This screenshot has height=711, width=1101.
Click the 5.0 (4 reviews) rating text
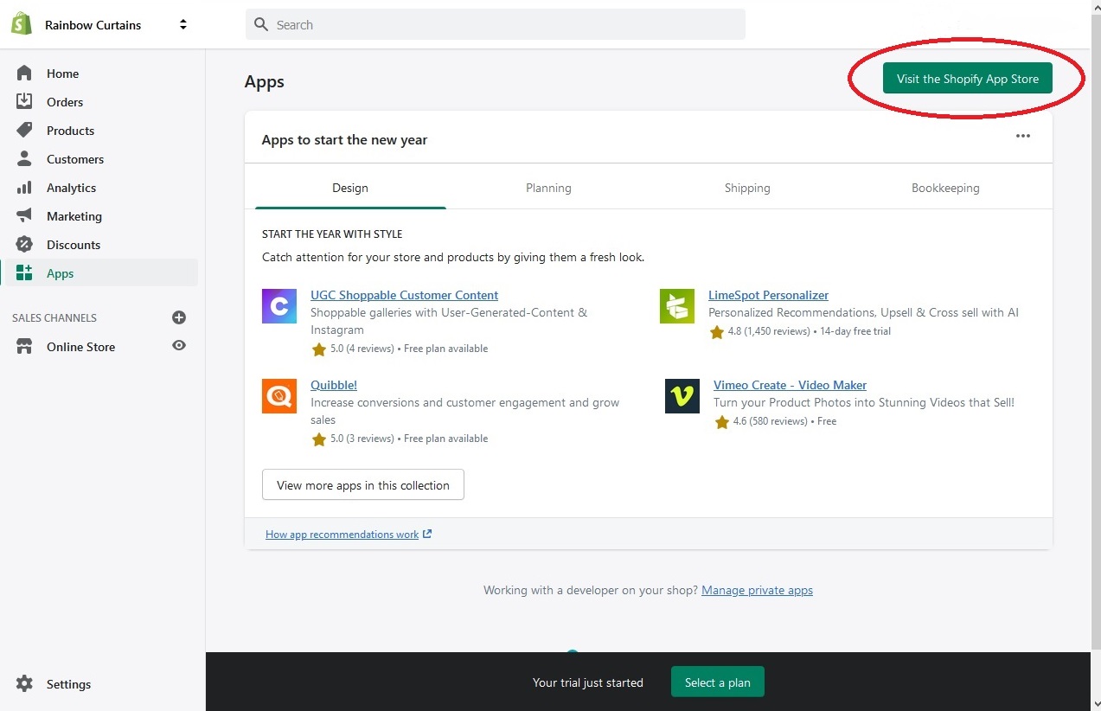click(x=362, y=349)
